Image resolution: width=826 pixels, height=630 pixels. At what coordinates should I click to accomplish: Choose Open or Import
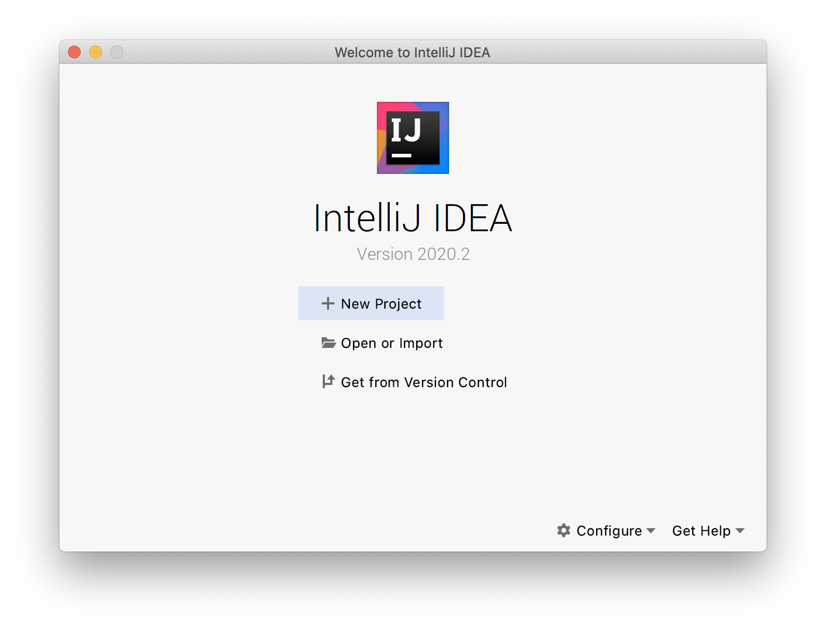(382, 343)
